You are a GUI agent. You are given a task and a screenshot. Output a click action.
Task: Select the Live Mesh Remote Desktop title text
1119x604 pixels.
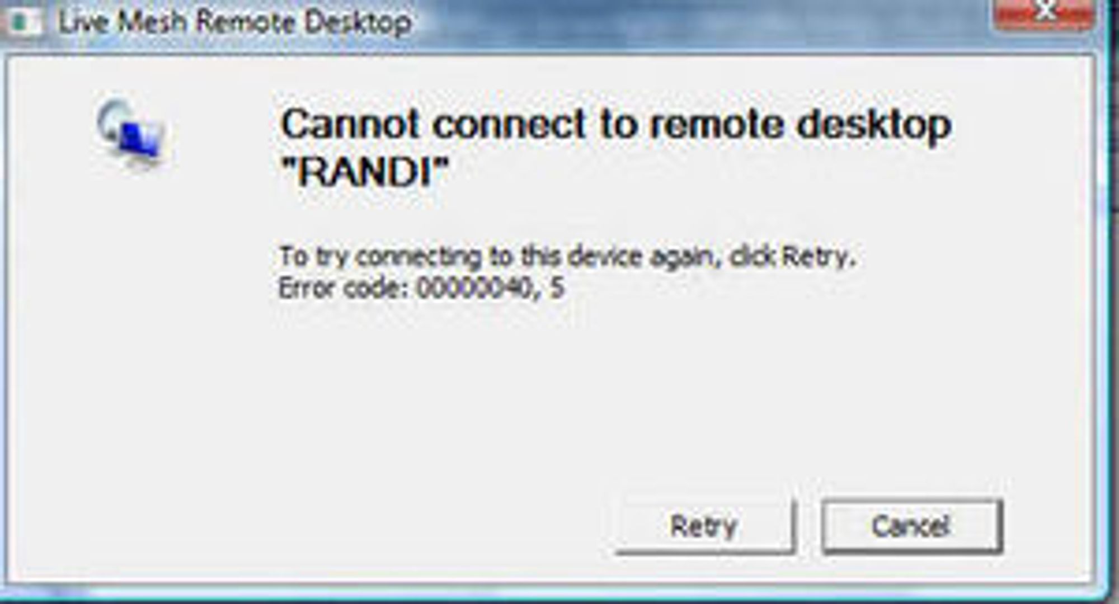234,22
